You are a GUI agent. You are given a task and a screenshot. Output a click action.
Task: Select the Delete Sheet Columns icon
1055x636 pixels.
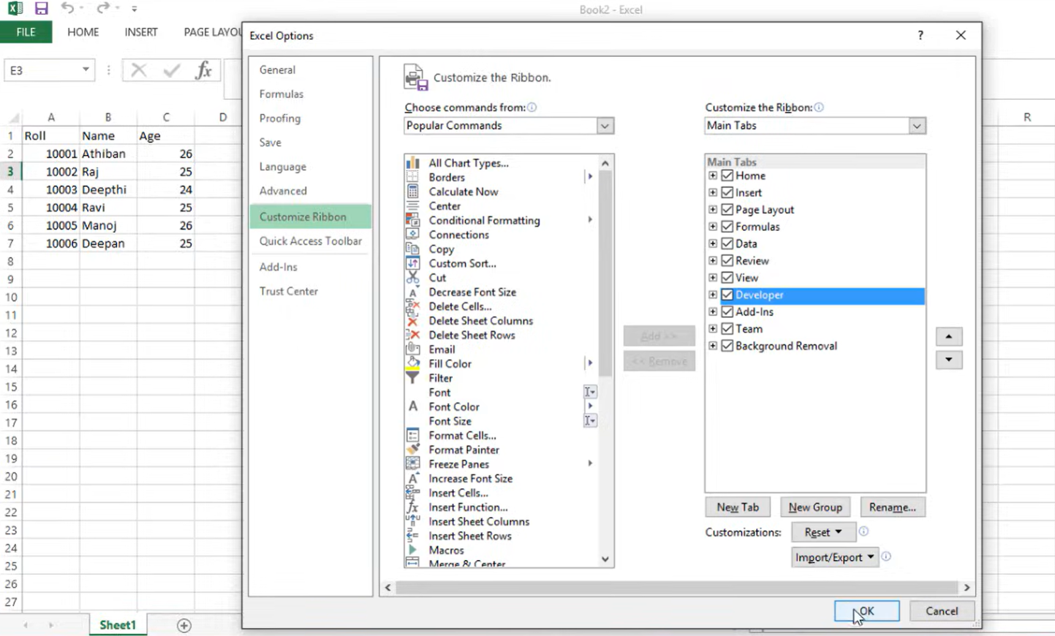point(413,320)
